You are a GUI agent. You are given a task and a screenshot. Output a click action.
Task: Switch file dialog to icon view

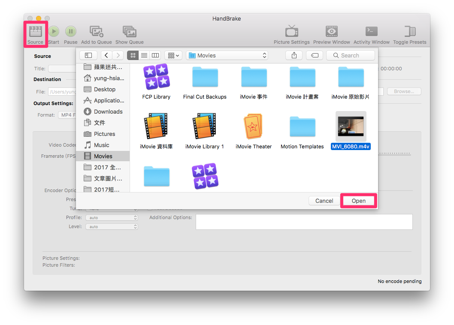133,55
